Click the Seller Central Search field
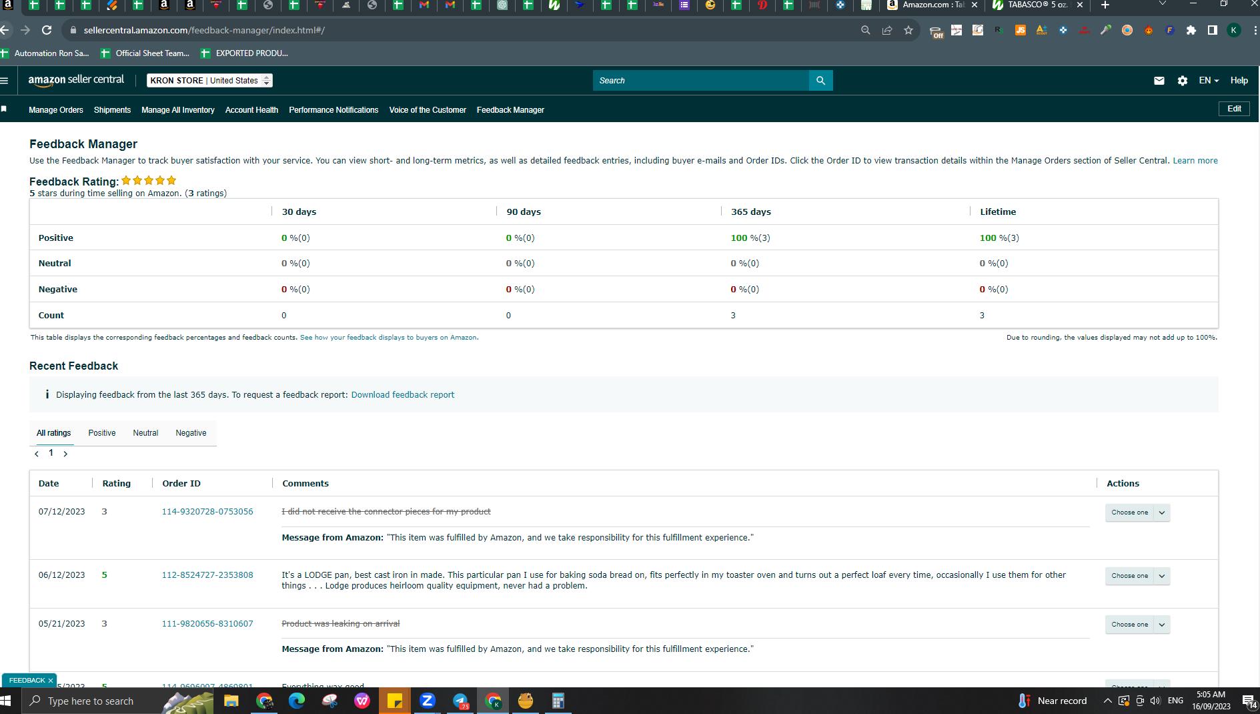The width and height of the screenshot is (1260, 714). (700, 81)
